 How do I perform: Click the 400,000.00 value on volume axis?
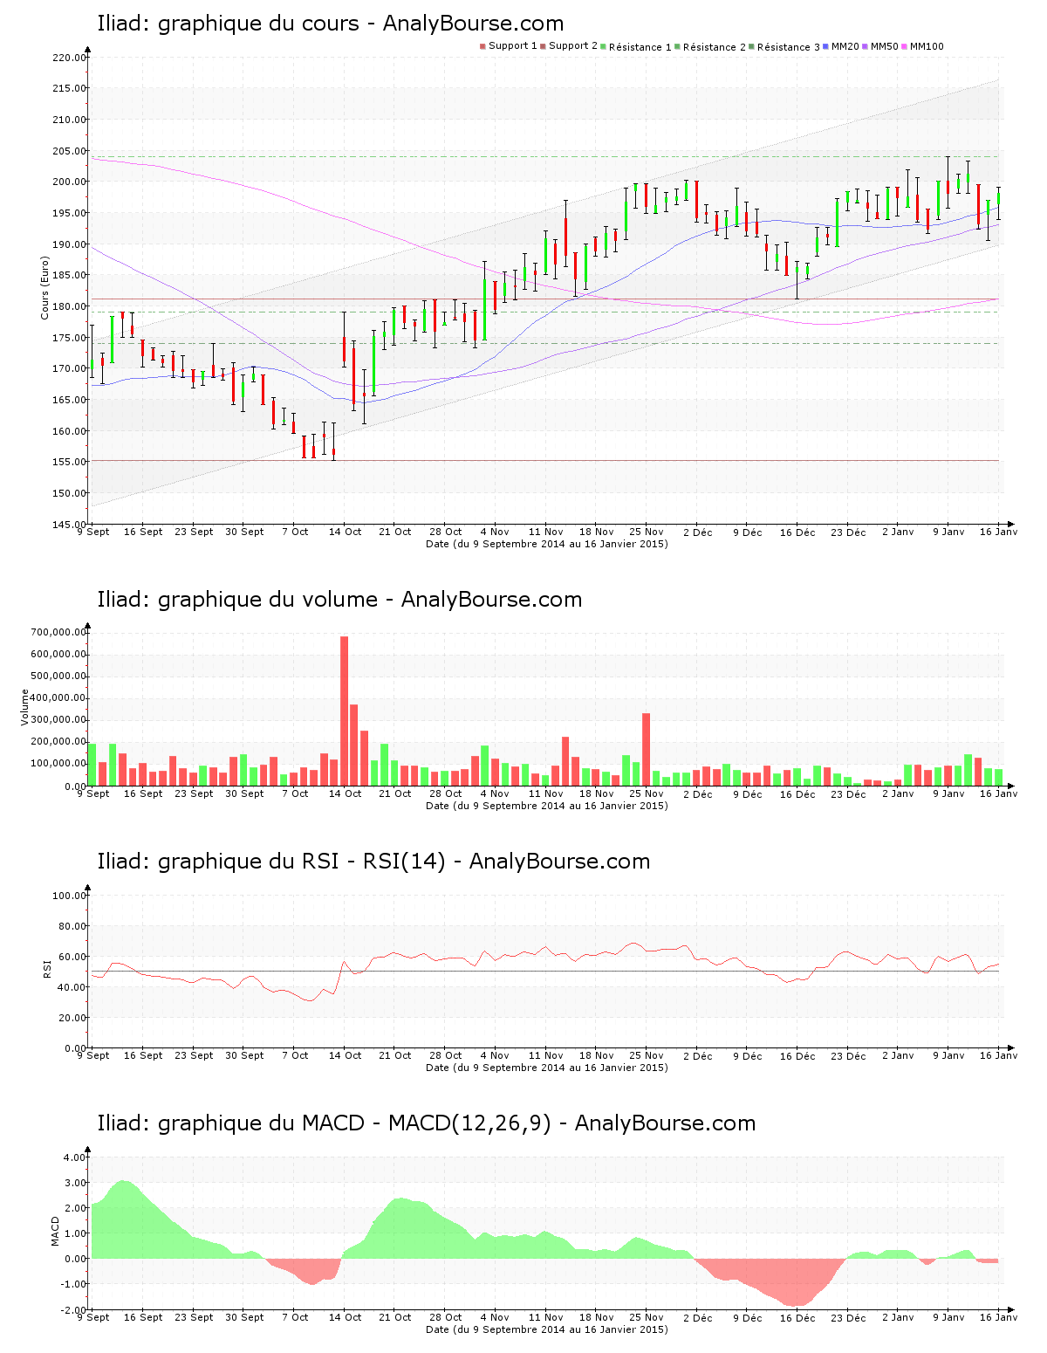tap(58, 698)
